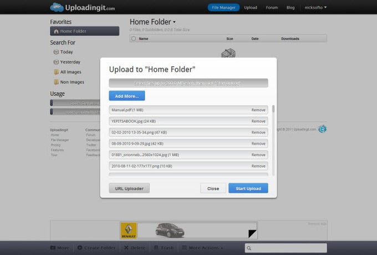Click the Add More button

tap(127, 96)
